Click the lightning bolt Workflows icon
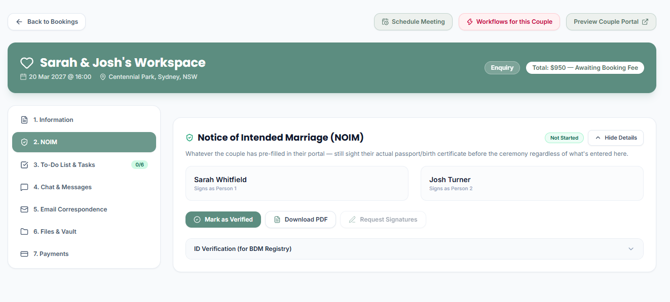 click(x=470, y=22)
